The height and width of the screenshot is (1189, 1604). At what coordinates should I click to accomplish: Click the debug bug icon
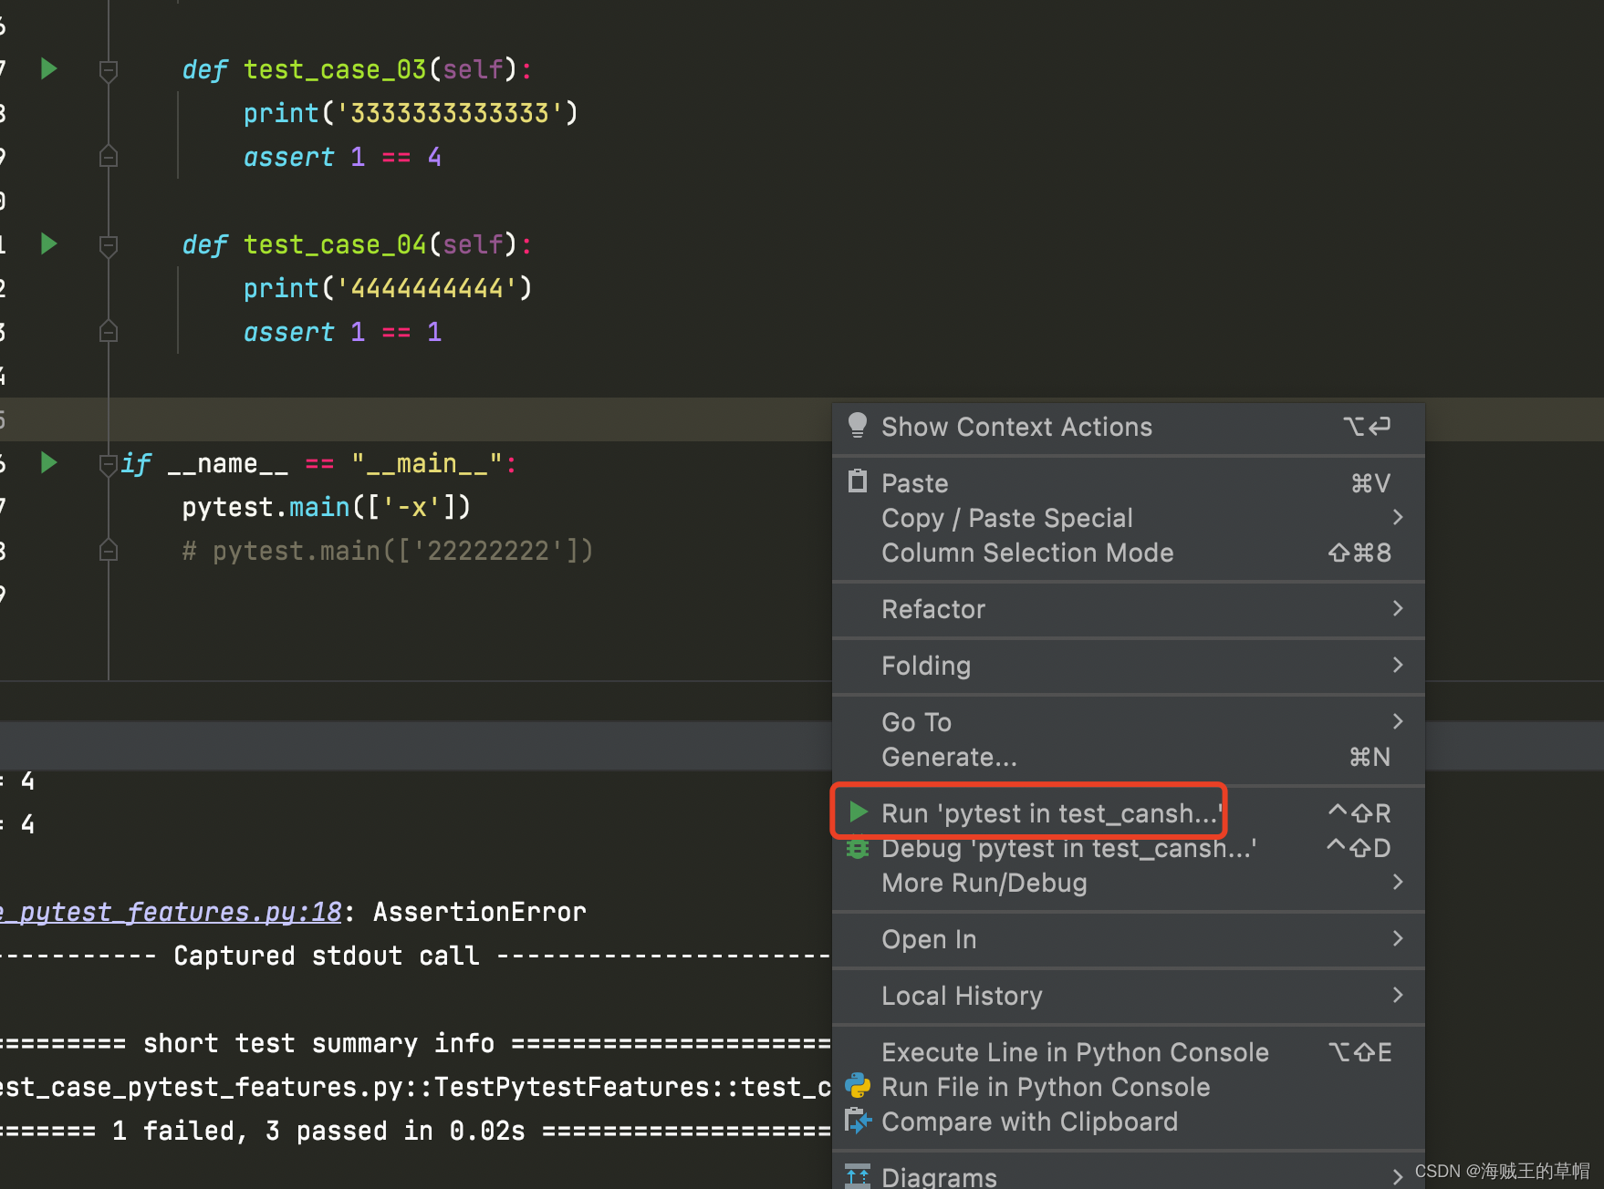[x=858, y=848]
